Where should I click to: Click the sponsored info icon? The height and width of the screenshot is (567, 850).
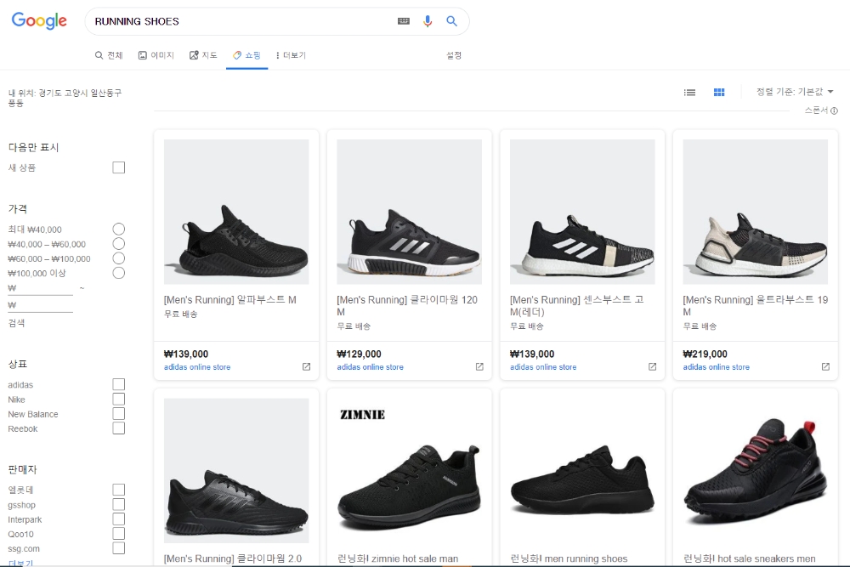(x=835, y=111)
